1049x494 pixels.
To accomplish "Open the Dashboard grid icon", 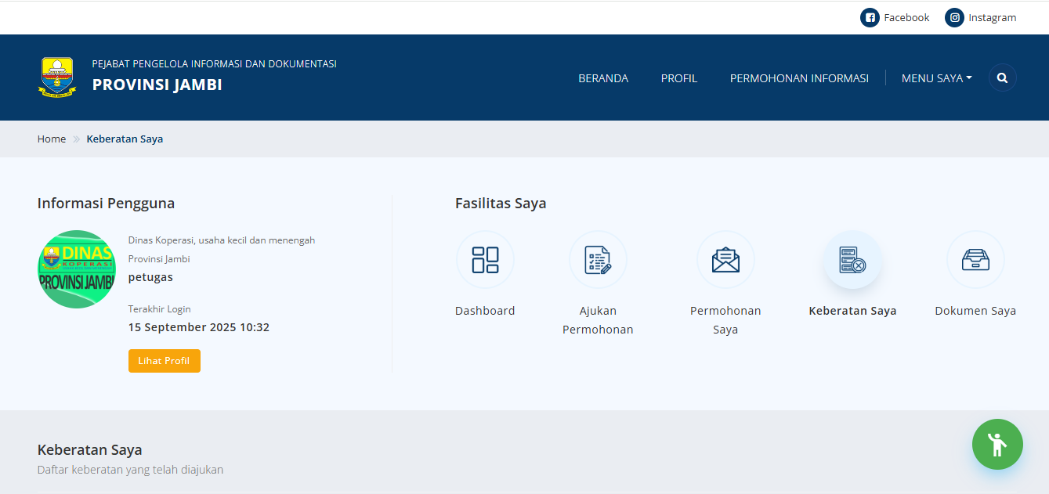I will [485, 260].
